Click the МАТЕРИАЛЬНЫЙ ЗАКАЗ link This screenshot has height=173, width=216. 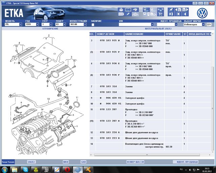click(x=158, y=29)
